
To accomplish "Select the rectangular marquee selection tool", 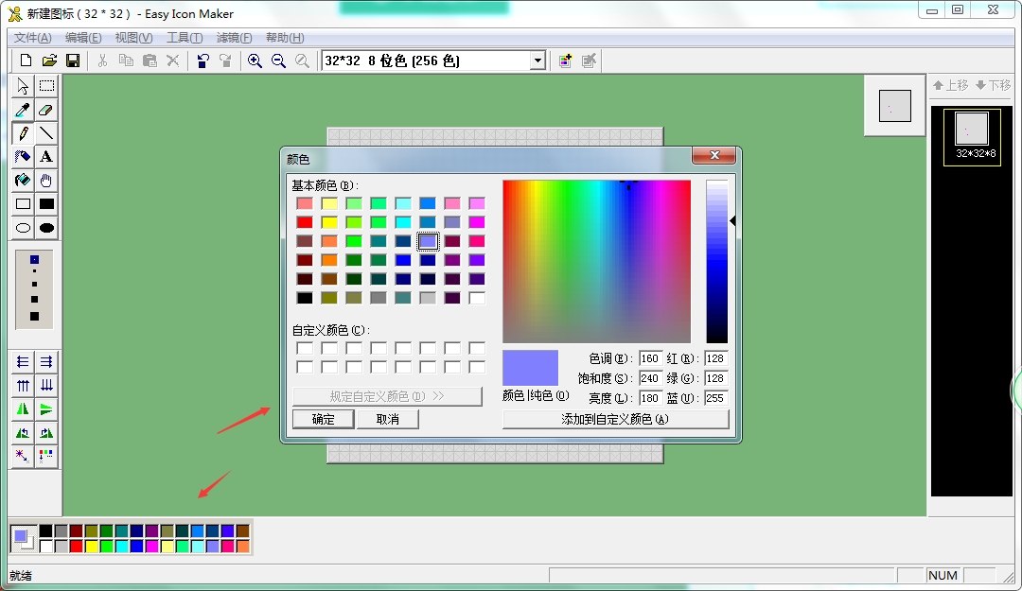I will point(46,87).
